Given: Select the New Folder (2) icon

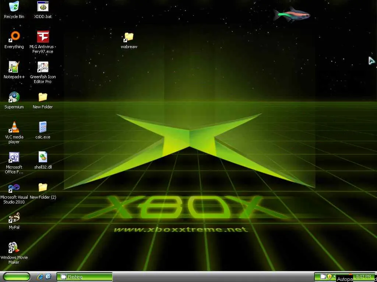Looking at the screenshot, I should [x=43, y=187].
